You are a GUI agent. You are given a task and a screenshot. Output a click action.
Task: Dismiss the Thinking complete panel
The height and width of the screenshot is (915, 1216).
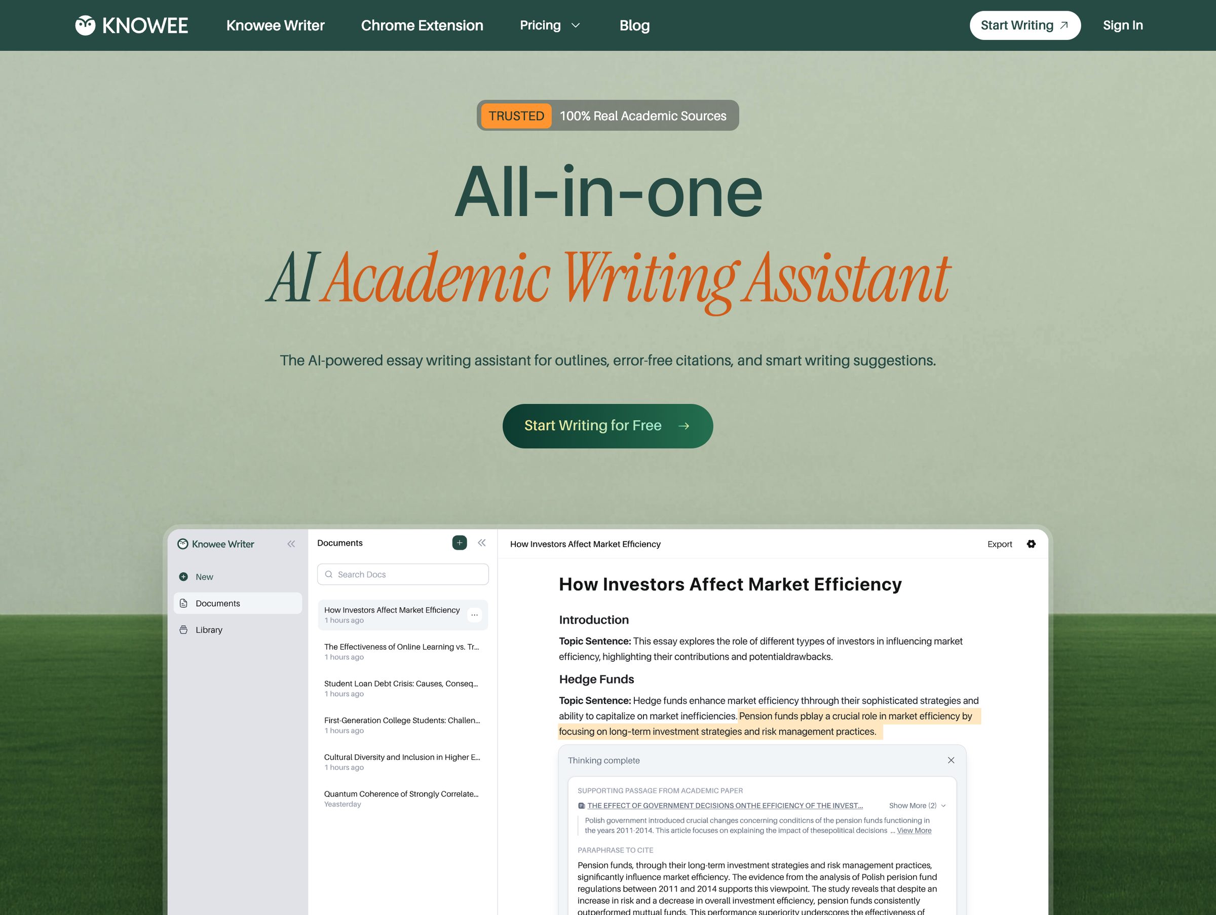click(951, 760)
